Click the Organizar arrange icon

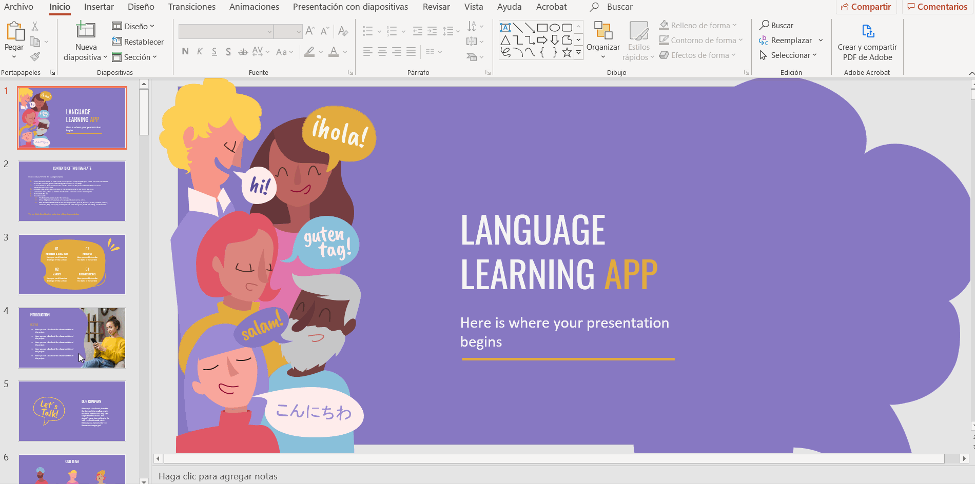[x=603, y=31]
